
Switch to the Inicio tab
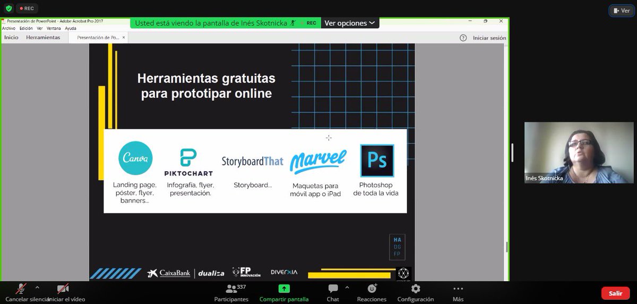coord(11,38)
